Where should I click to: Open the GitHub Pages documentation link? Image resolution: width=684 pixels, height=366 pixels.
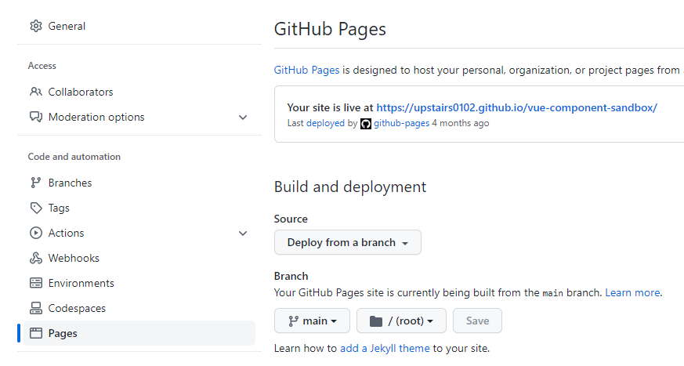pyautogui.click(x=306, y=70)
